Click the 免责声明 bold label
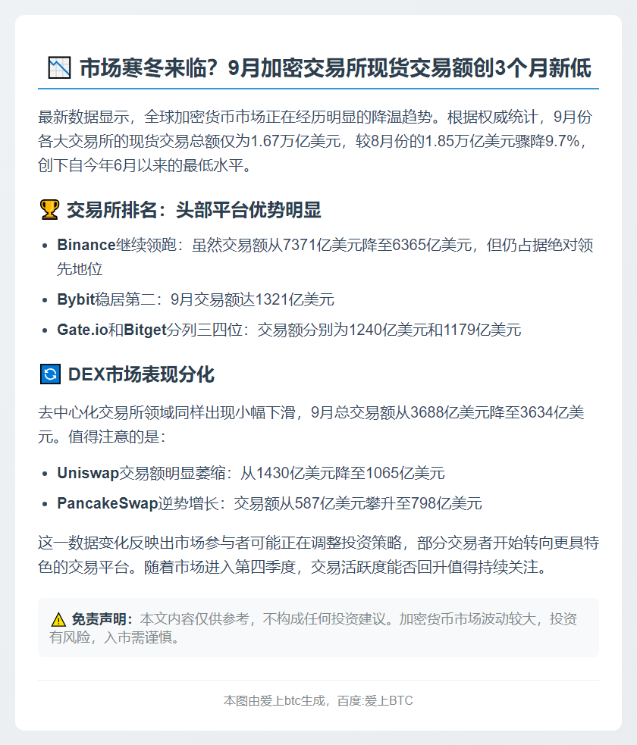Viewport: 637px width, 745px height. pos(102,619)
